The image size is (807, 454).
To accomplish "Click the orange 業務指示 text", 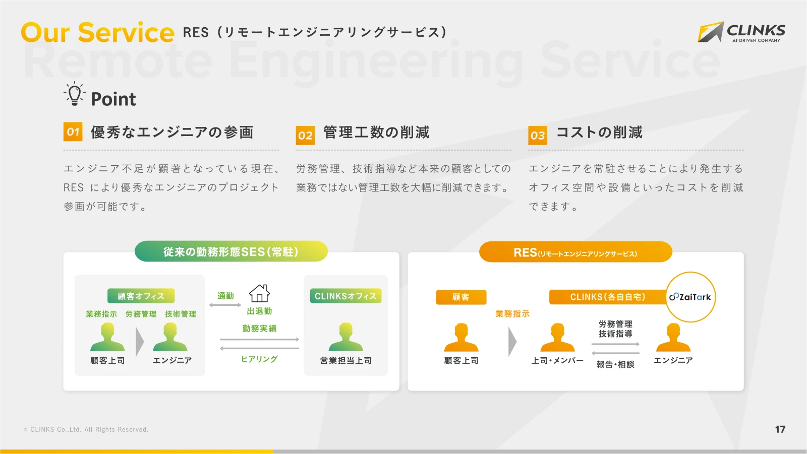I will [x=512, y=314].
